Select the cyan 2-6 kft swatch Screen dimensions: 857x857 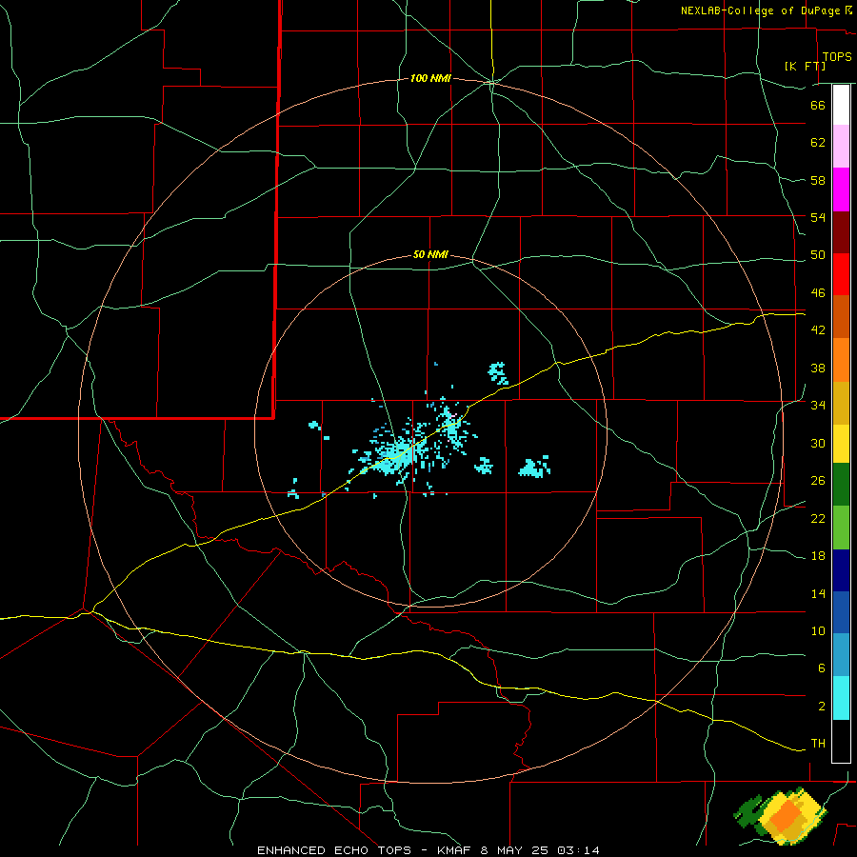click(841, 698)
